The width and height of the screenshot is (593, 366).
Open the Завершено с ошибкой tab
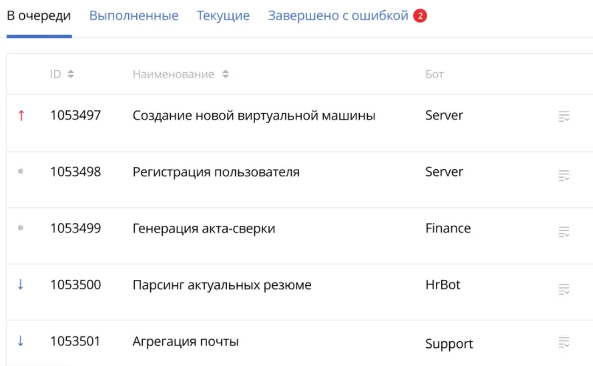pos(338,16)
